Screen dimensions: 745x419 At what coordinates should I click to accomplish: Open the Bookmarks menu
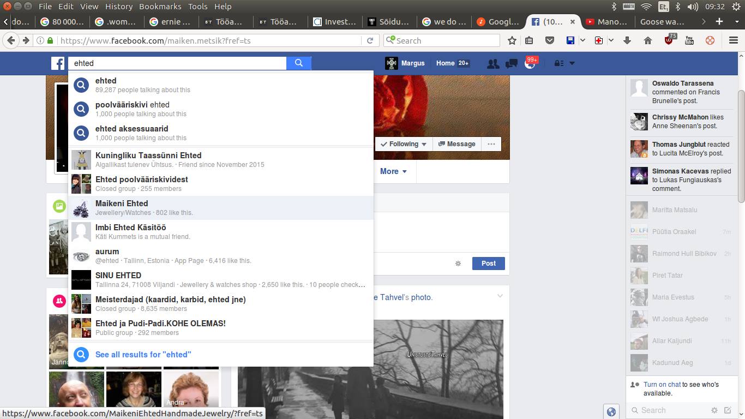160,7
